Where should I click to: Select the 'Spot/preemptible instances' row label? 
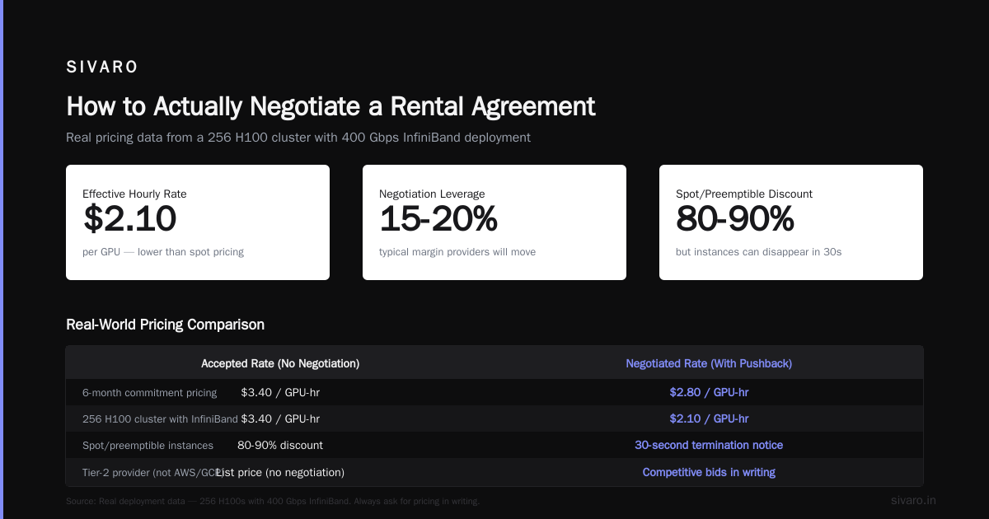tap(148, 446)
